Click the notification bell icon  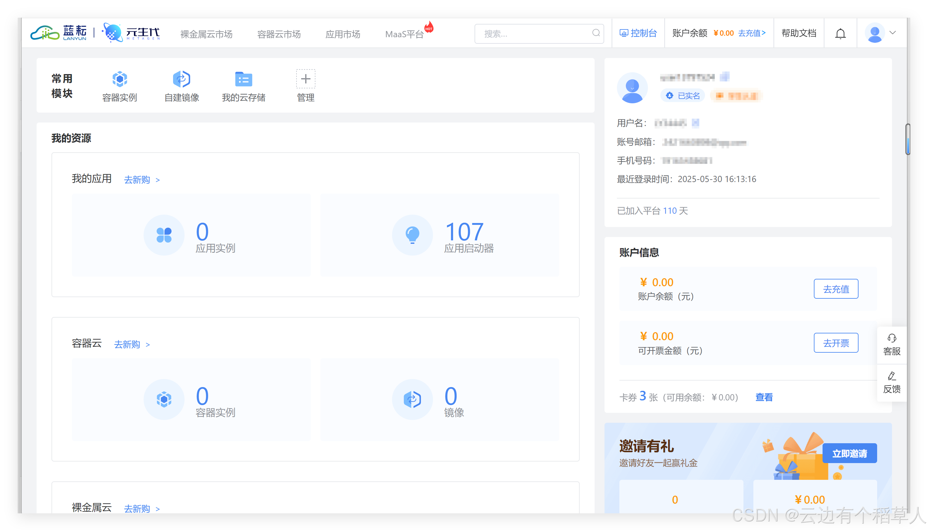tap(840, 33)
